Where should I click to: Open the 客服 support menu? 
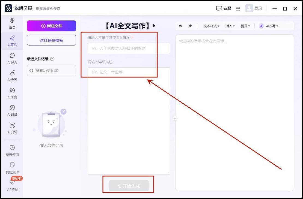(x=224, y=8)
